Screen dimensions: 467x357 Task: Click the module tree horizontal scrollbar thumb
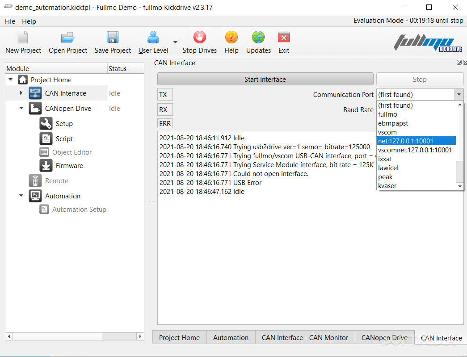58,336
